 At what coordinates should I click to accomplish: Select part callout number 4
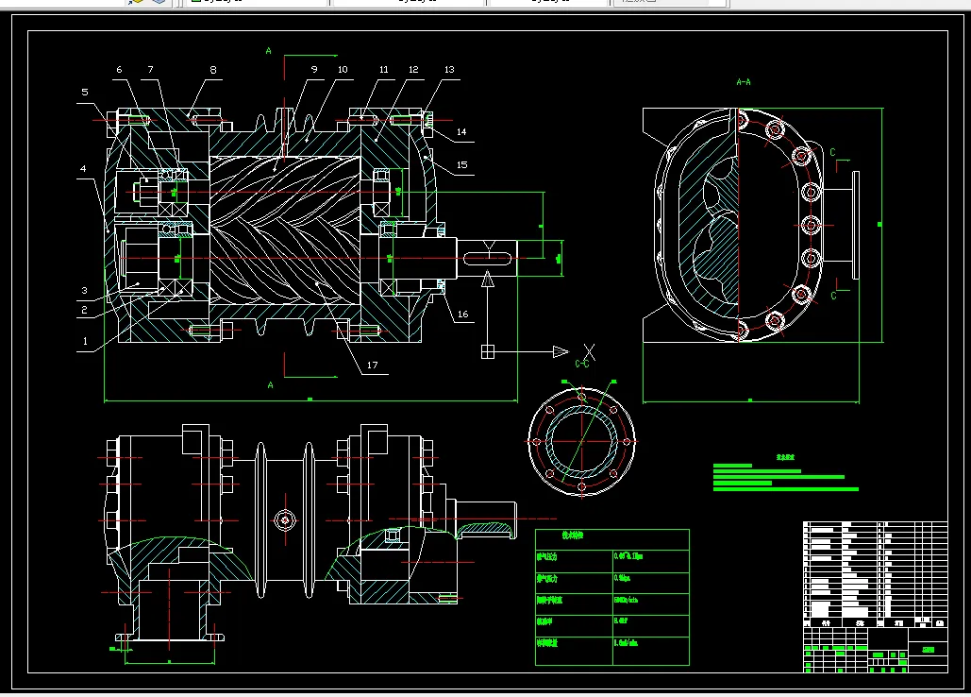point(83,168)
